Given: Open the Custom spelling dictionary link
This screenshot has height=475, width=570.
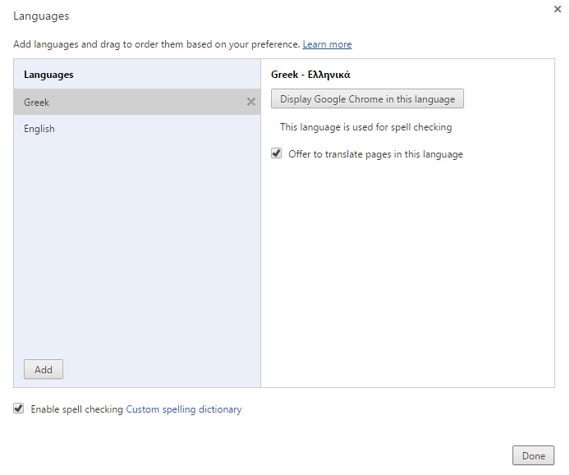Looking at the screenshot, I should [184, 409].
